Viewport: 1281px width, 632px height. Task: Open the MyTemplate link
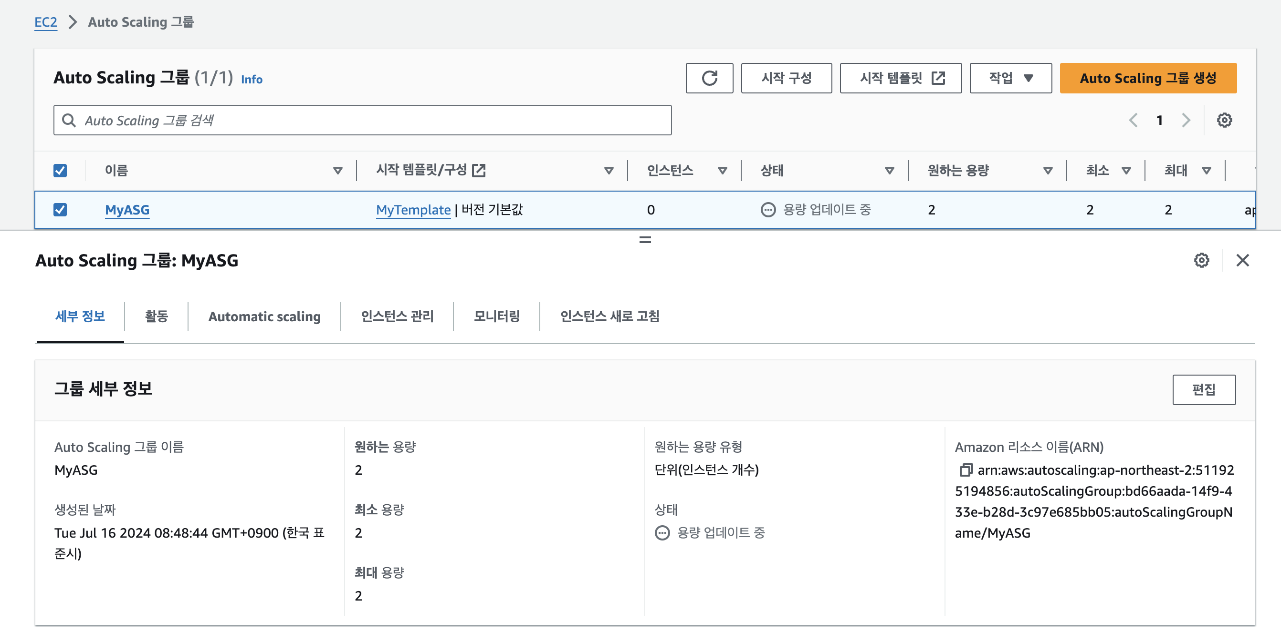pos(413,210)
